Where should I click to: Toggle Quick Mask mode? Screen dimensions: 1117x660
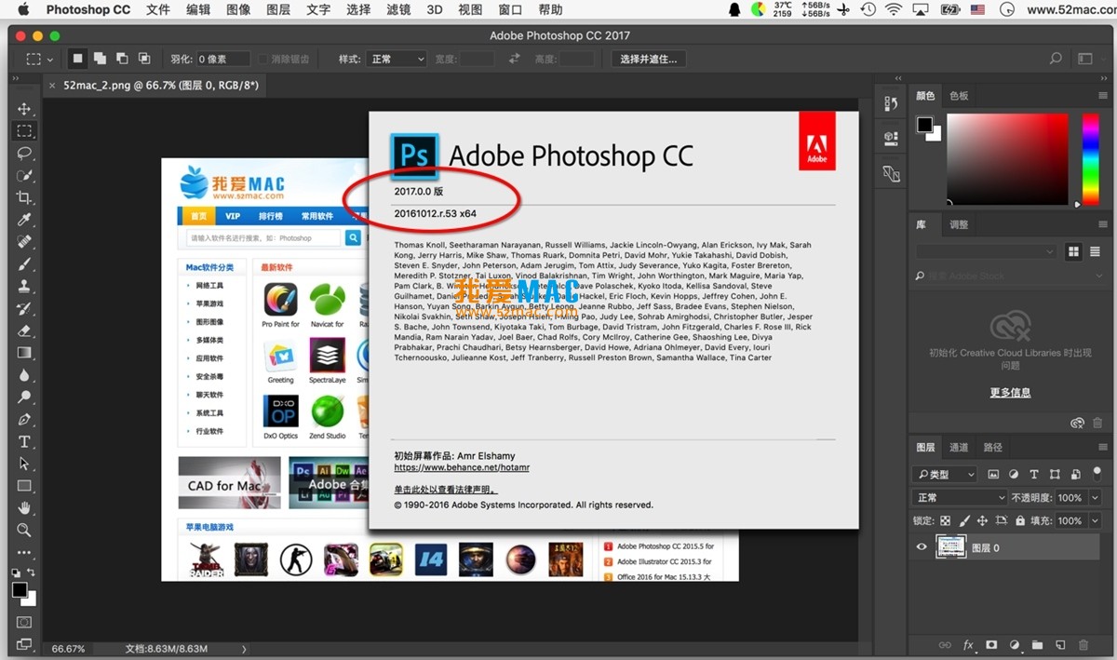24,622
